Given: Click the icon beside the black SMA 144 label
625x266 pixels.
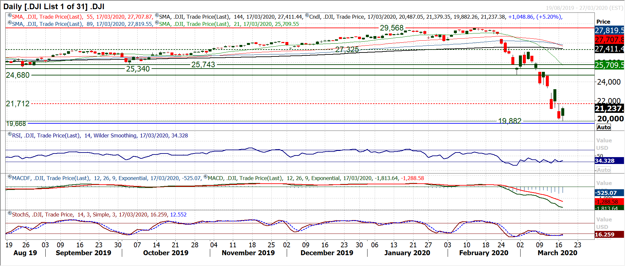Looking at the screenshot, I should [x=157, y=15].
